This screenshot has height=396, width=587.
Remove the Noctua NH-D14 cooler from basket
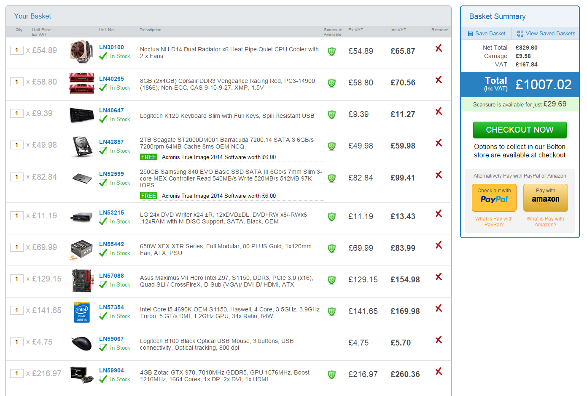pyautogui.click(x=439, y=48)
